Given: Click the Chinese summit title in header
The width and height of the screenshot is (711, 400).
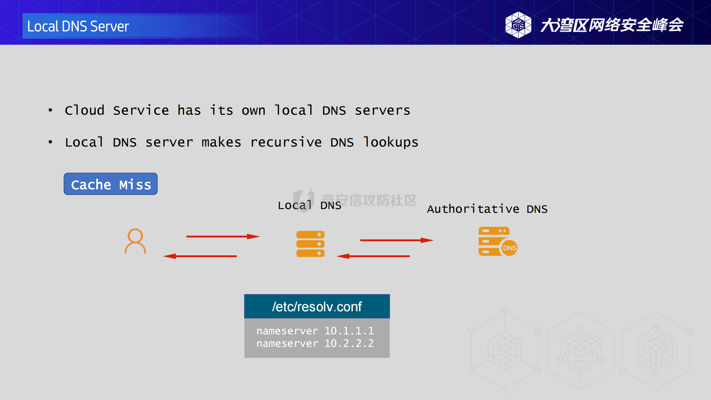Looking at the screenshot, I should [612, 25].
